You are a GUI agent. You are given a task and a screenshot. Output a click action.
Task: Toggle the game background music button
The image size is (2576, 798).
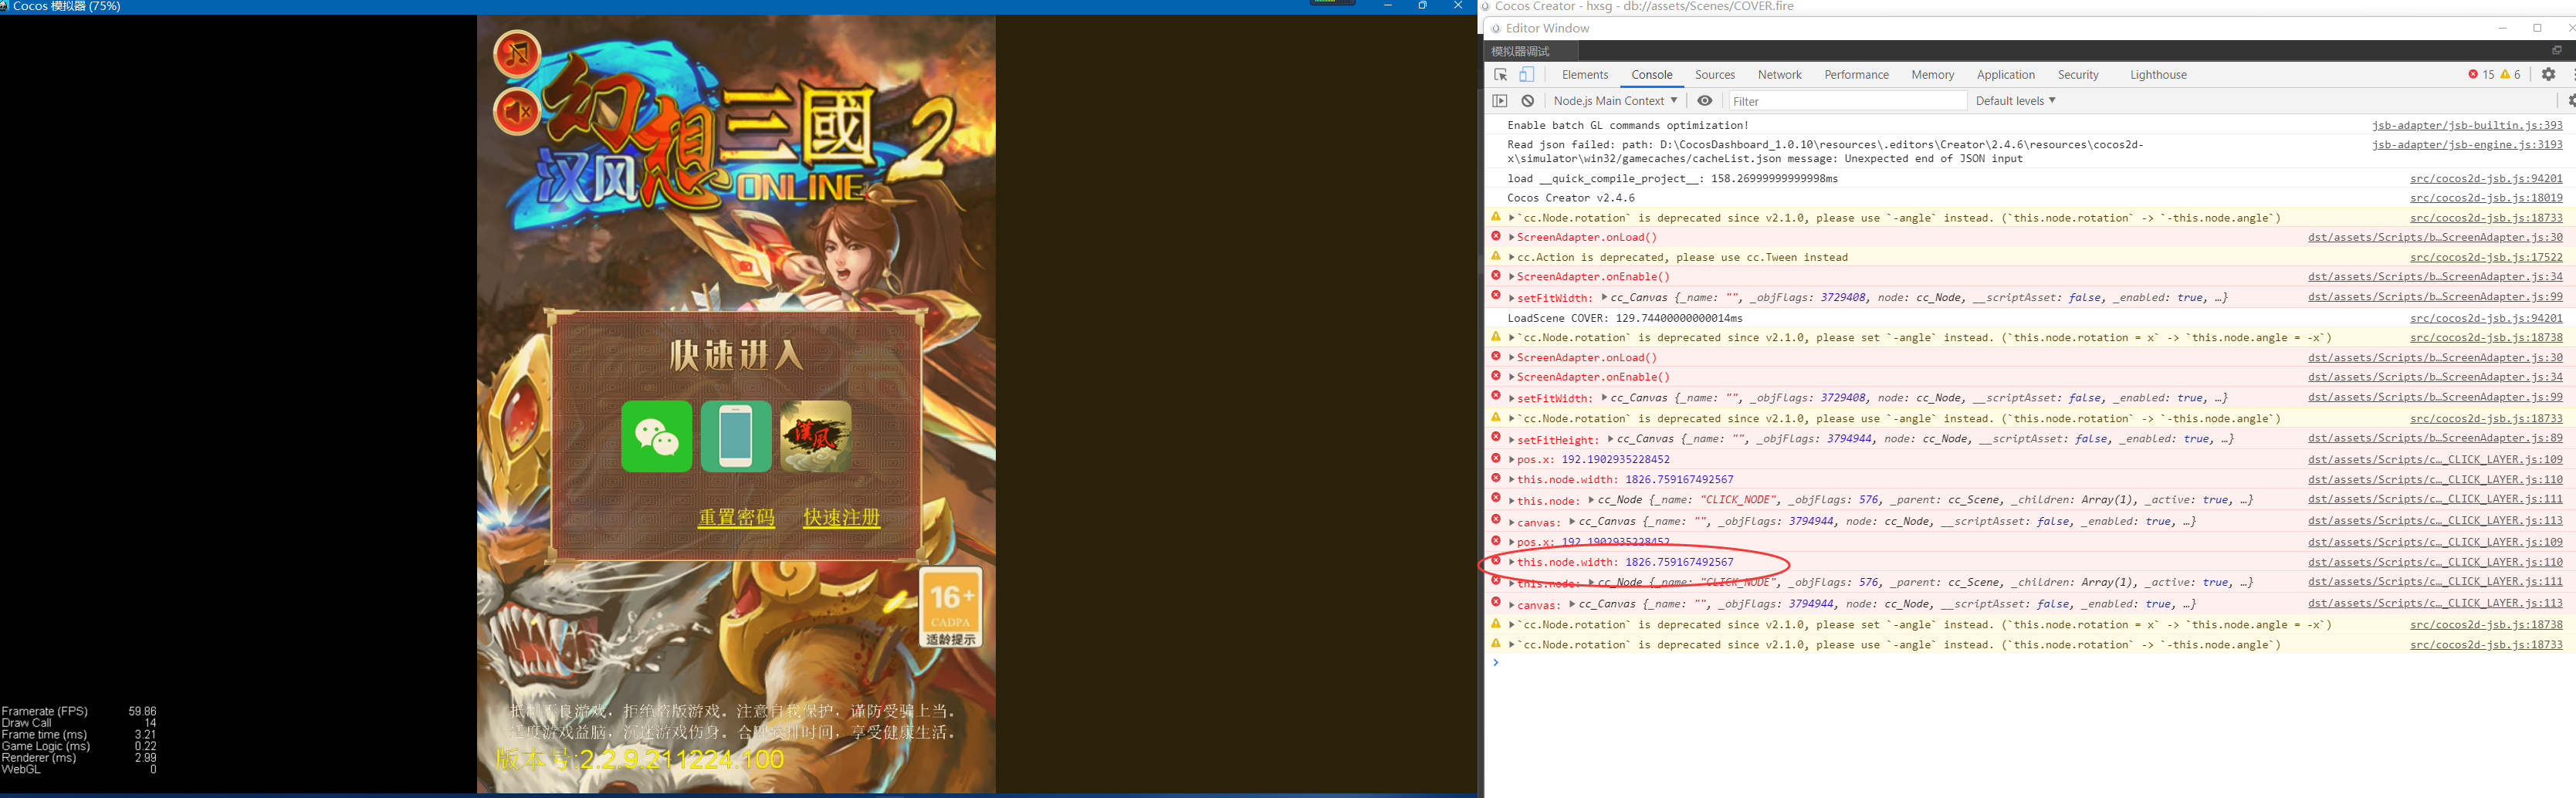(x=517, y=54)
